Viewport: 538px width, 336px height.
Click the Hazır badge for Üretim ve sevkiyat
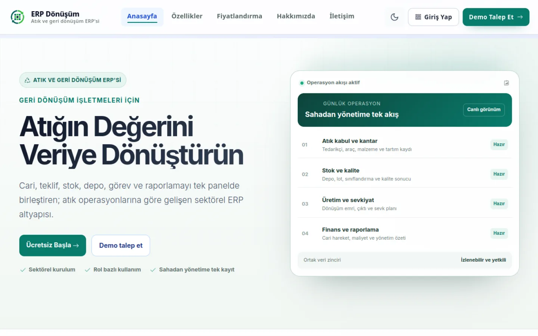(499, 203)
